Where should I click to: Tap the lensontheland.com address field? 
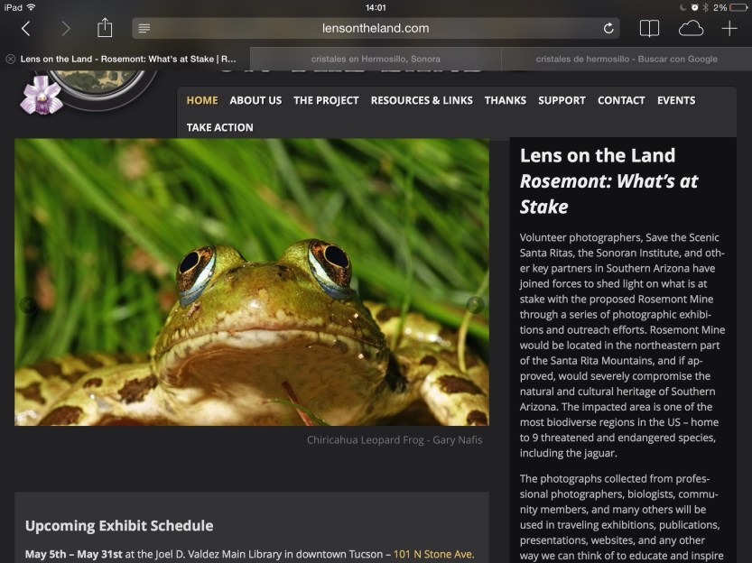[x=376, y=28]
